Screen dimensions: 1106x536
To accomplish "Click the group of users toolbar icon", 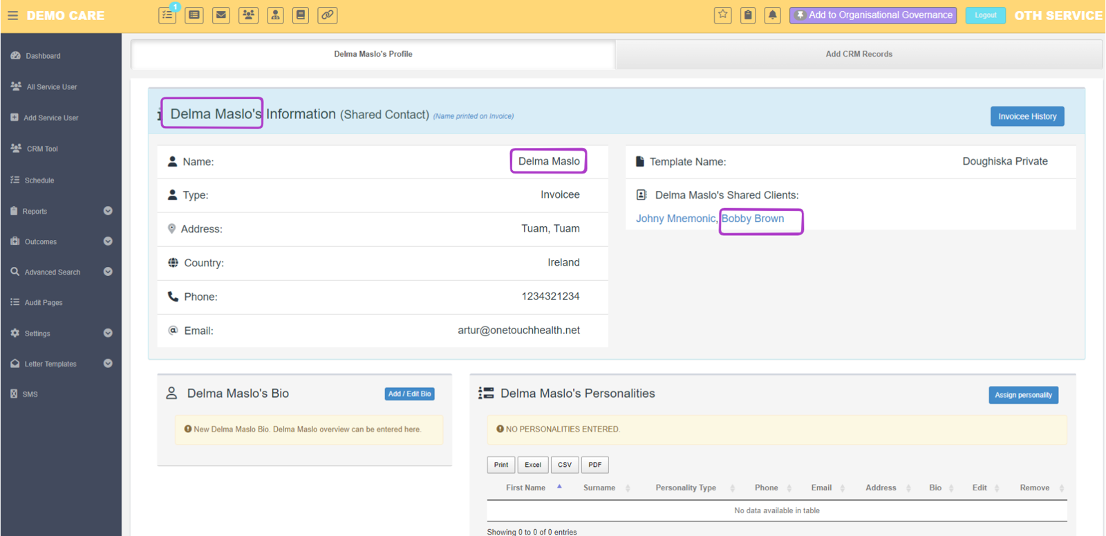I will coord(248,15).
